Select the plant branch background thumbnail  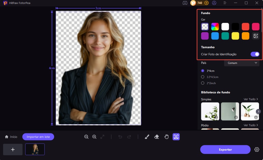(210, 111)
